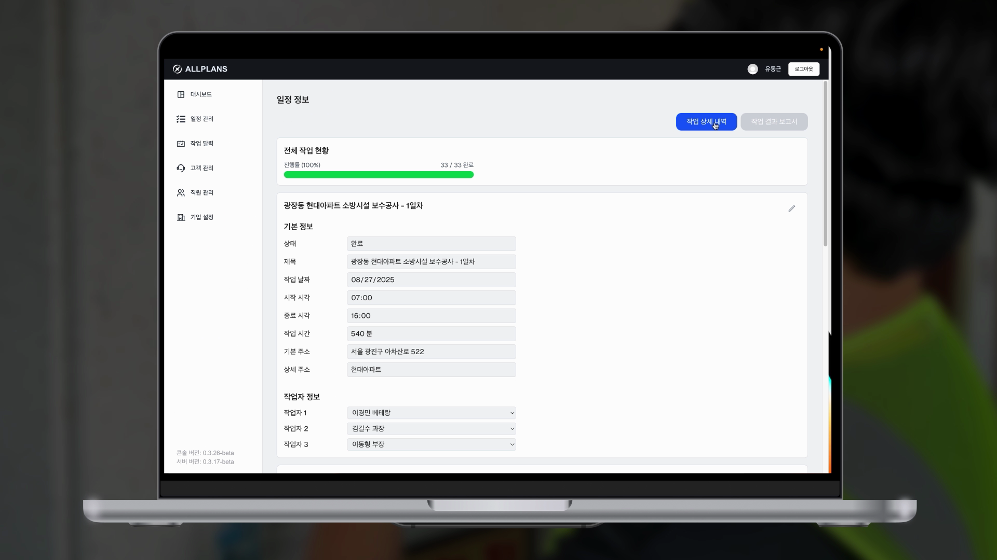The width and height of the screenshot is (997, 560).
Task: Click the green progress bar
Action: pos(378,175)
